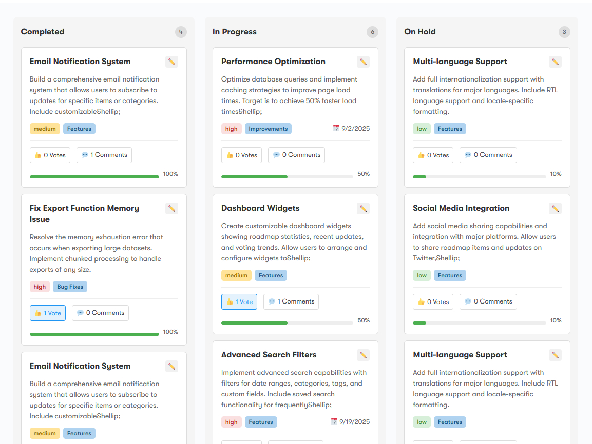Viewport: 592px width, 444px height.
Task: Click the 9/2/2025 calendar due date
Action: point(351,129)
